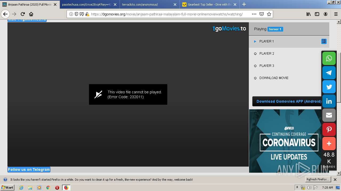The width and height of the screenshot is (341, 191).
Task: Open the media player taskbar icon
Action: [x=39, y=188]
